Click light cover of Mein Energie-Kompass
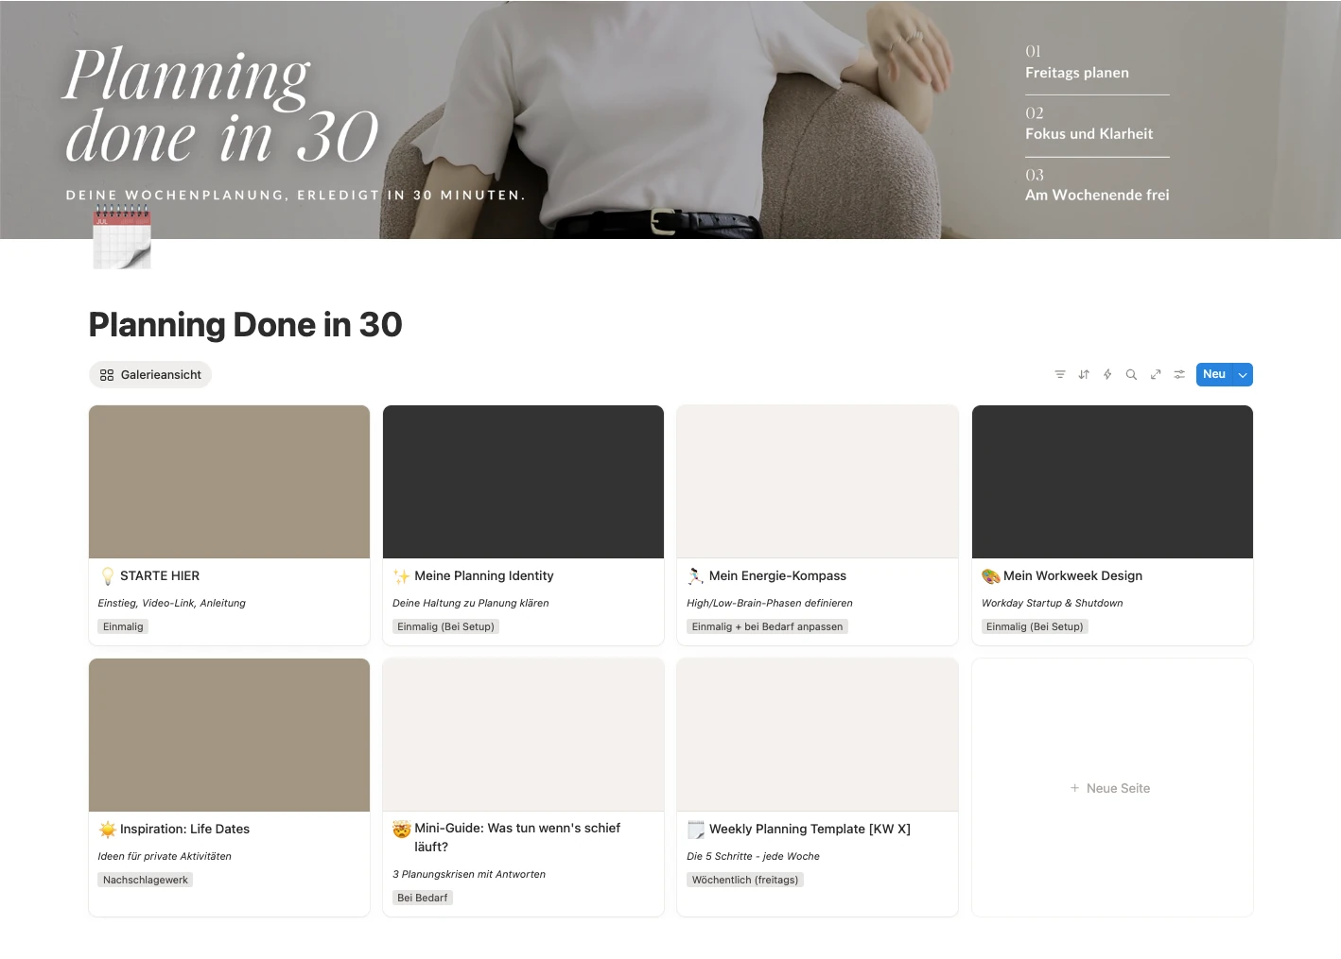 coord(817,482)
